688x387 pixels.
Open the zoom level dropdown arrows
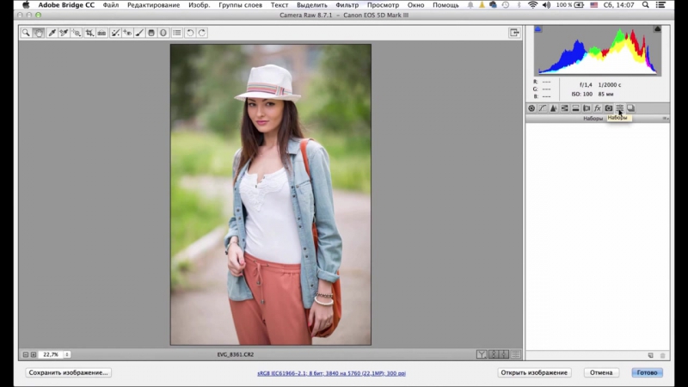pos(67,354)
